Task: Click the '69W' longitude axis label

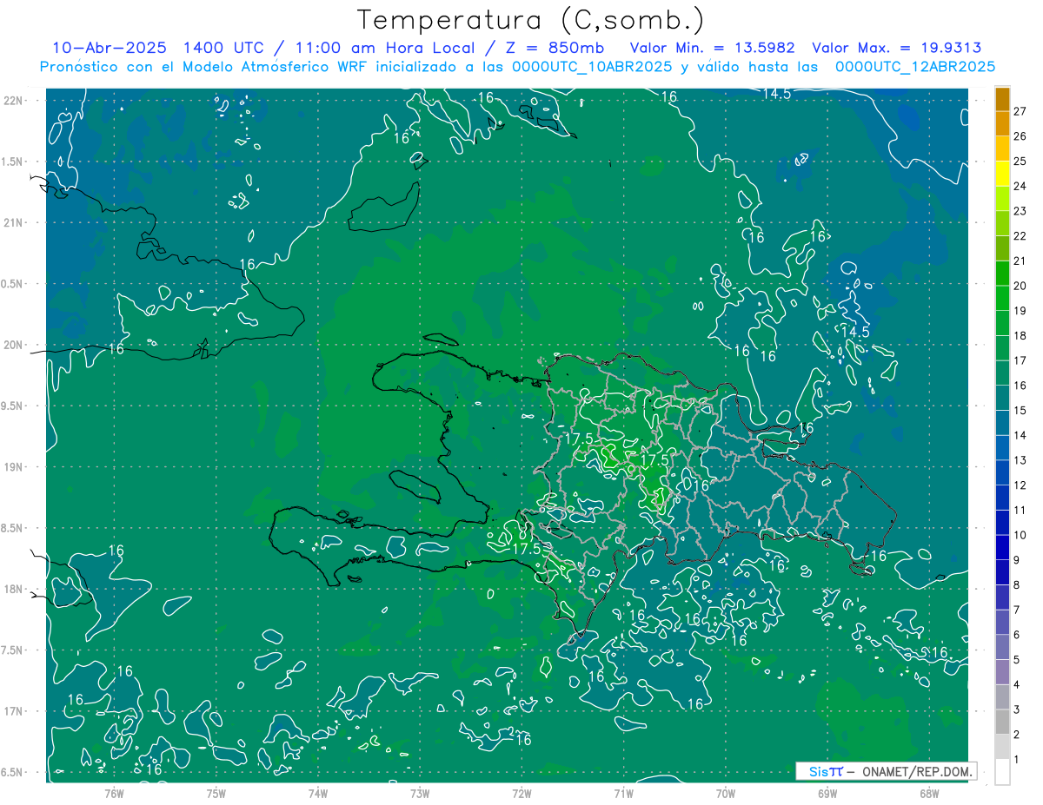Action: (x=827, y=793)
